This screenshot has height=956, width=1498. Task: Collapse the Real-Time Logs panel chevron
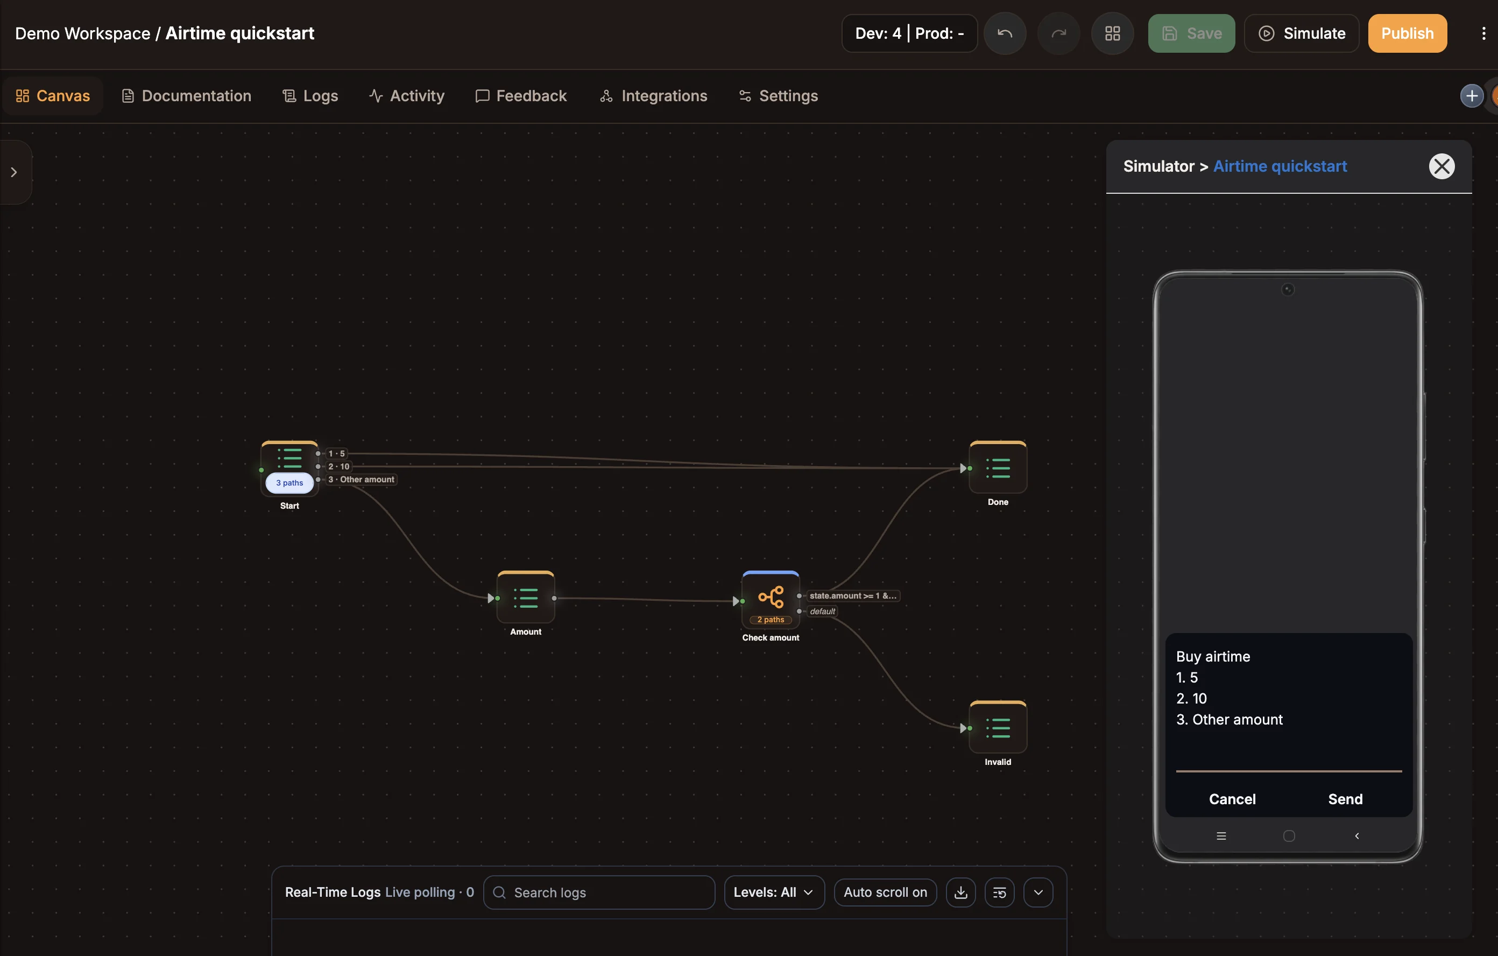1038,892
